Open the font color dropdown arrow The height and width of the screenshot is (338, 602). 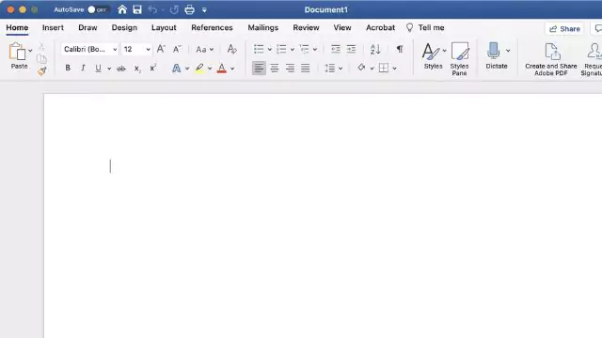point(232,69)
